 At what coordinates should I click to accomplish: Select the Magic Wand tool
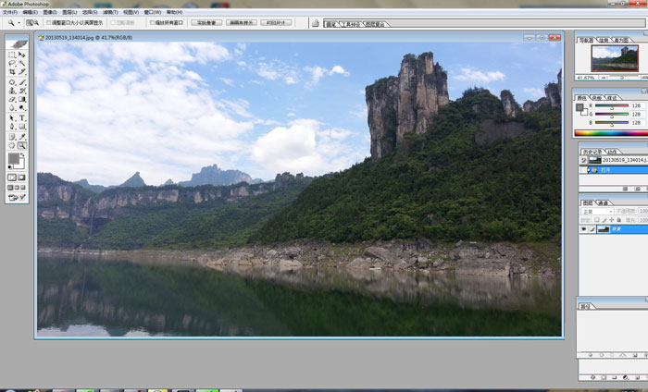point(21,63)
